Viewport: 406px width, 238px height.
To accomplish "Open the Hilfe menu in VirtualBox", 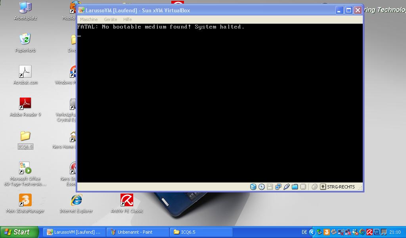I will coord(127,19).
